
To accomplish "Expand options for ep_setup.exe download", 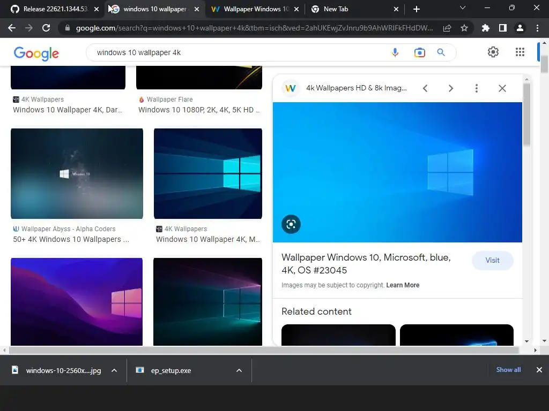I will 239,370.
